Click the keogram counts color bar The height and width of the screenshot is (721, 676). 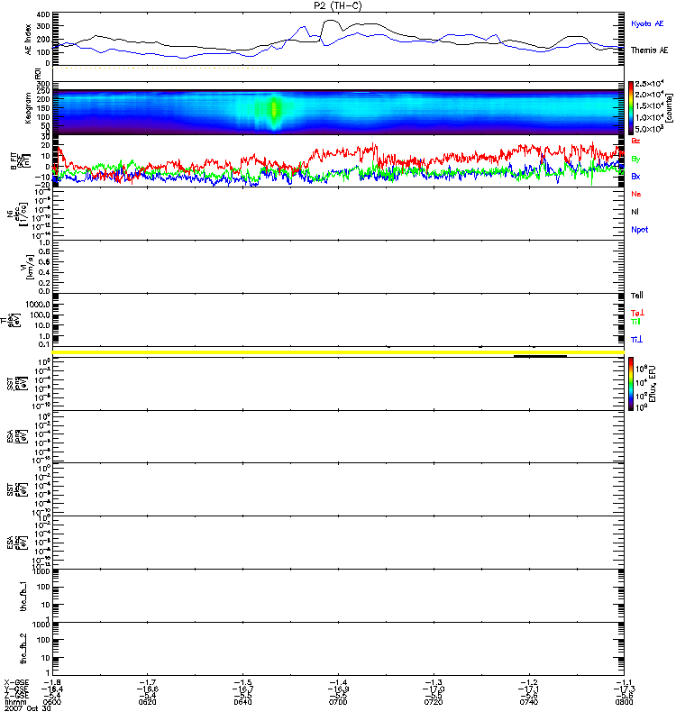[x=631, y=108]
